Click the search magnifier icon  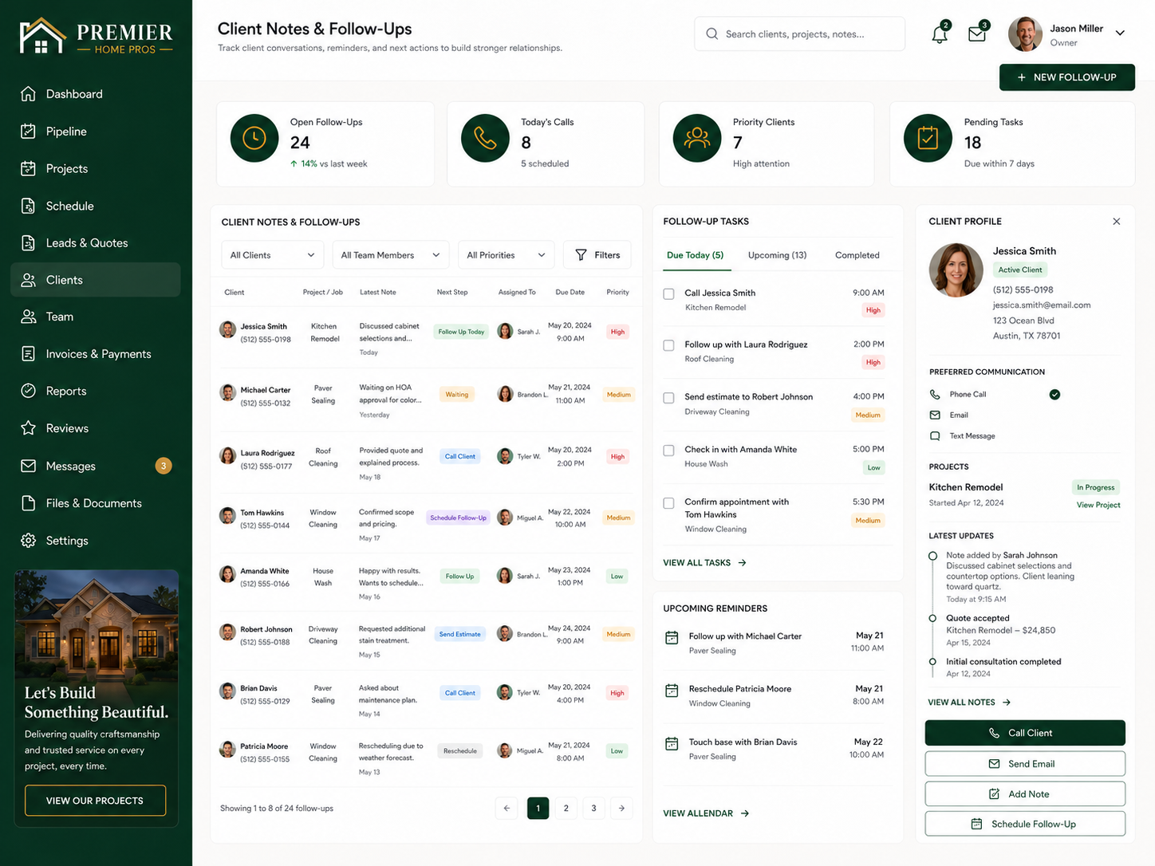tap(712, 34)
